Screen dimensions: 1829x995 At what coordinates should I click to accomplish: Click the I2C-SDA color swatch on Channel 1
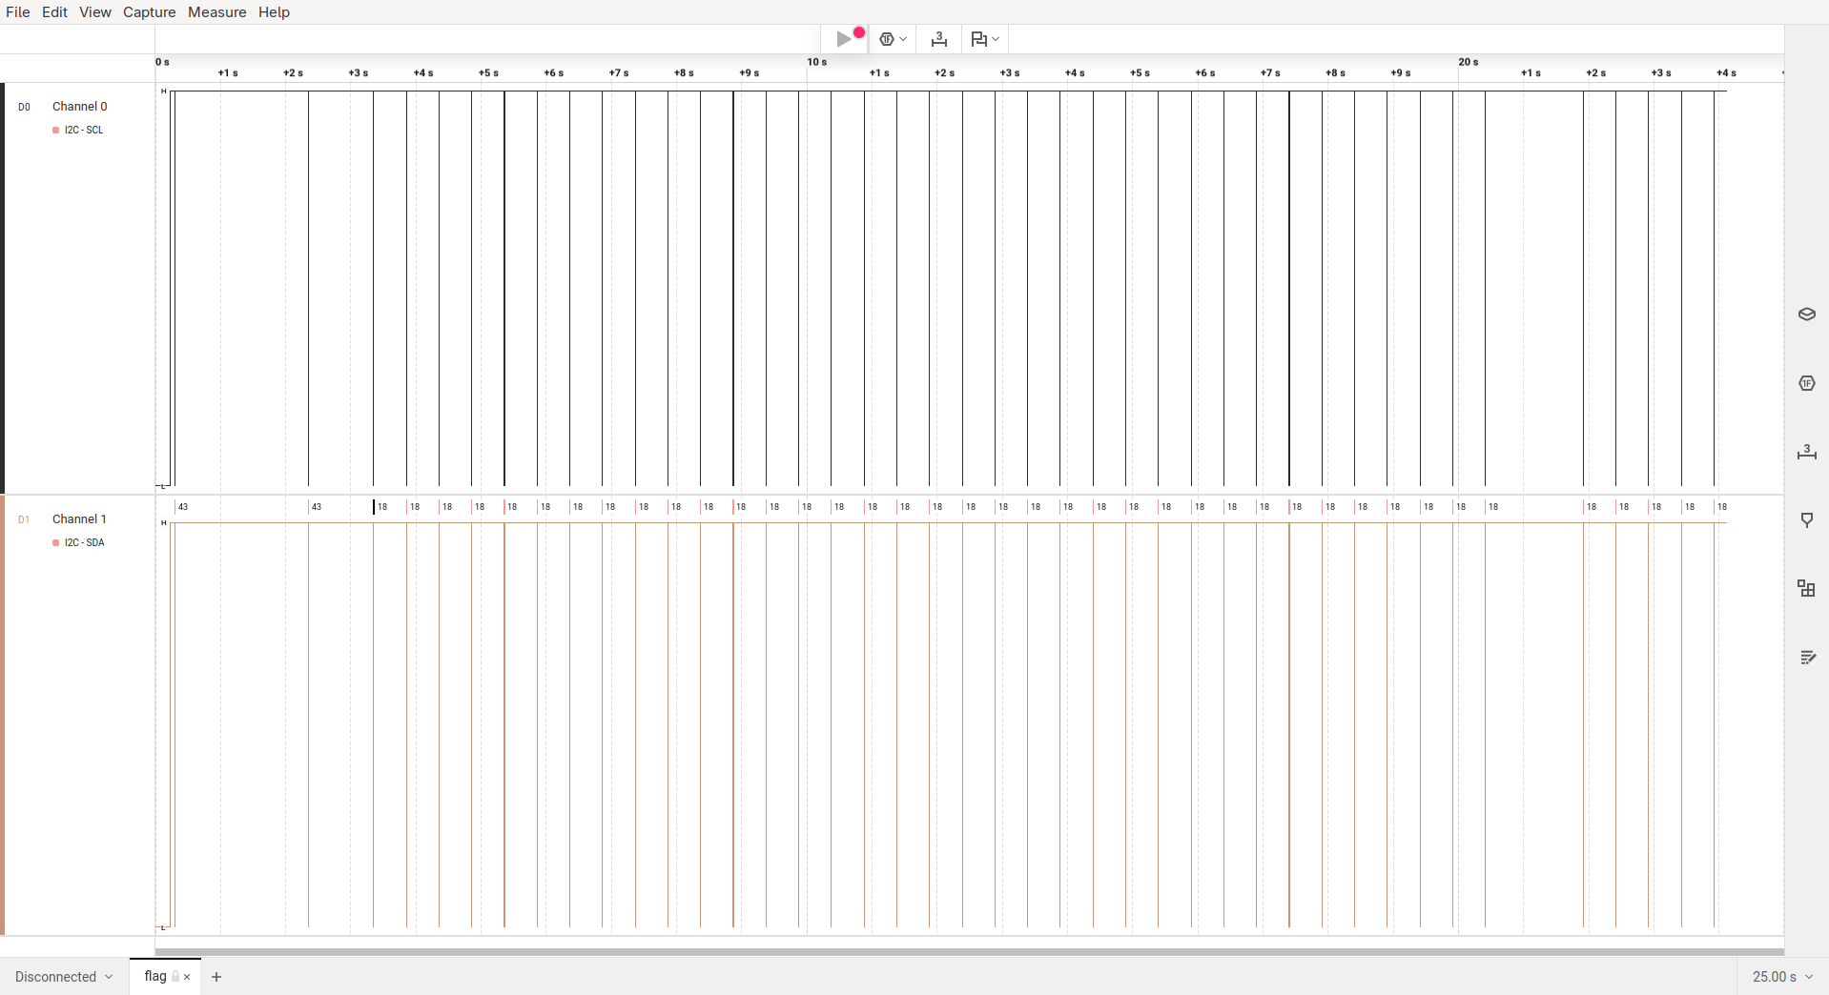(55, 543)
